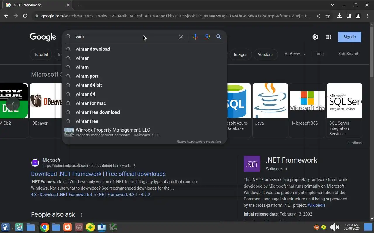Screen dimensions: 374x233
Task: Open more options for Microsoft result
Action: [135, 166]
